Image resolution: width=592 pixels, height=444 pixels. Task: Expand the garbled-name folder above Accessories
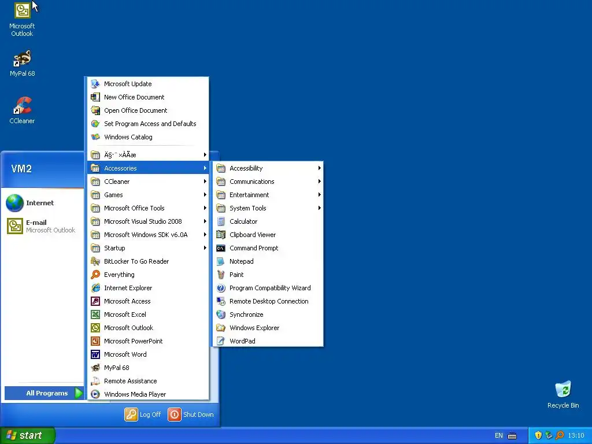[x=148, y=155]
